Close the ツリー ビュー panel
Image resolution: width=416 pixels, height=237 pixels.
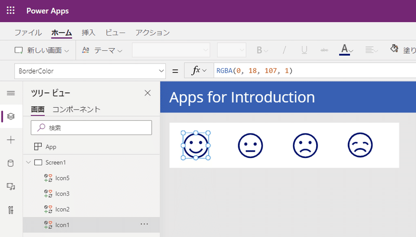148,93
